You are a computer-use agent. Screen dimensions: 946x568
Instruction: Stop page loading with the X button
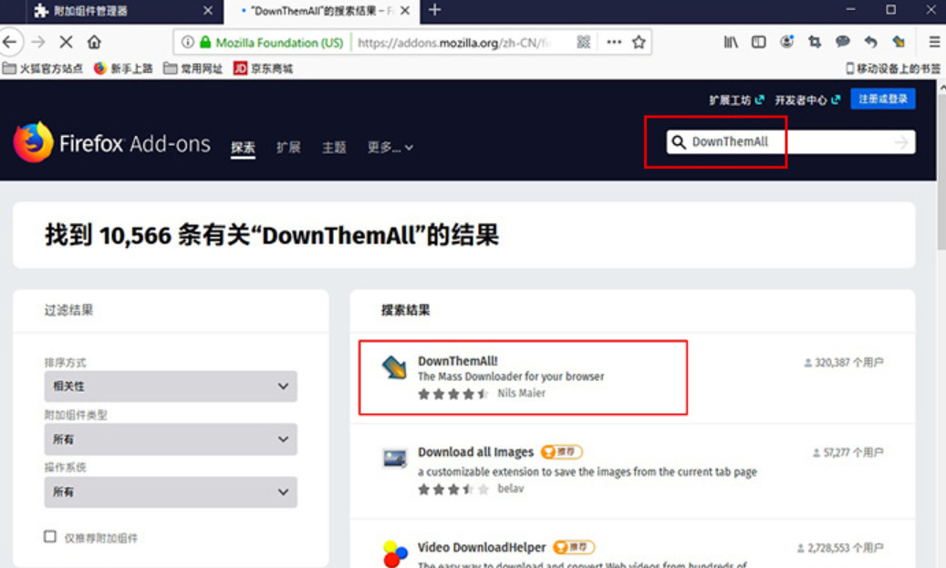click(67, 42)
